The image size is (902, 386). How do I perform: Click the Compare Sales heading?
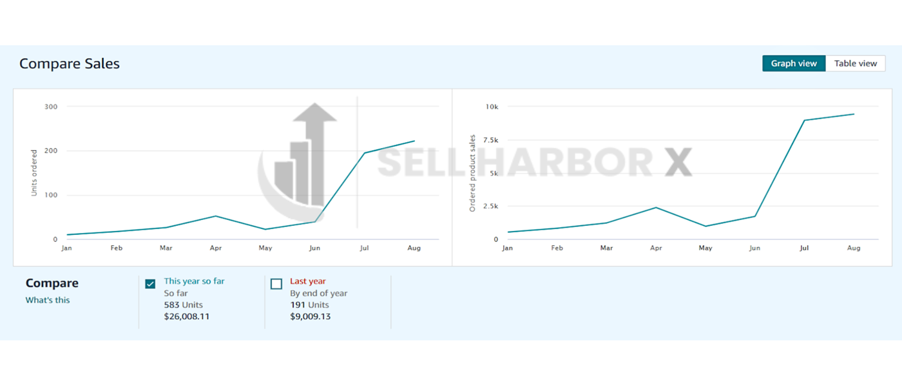[x=70, y=64]
